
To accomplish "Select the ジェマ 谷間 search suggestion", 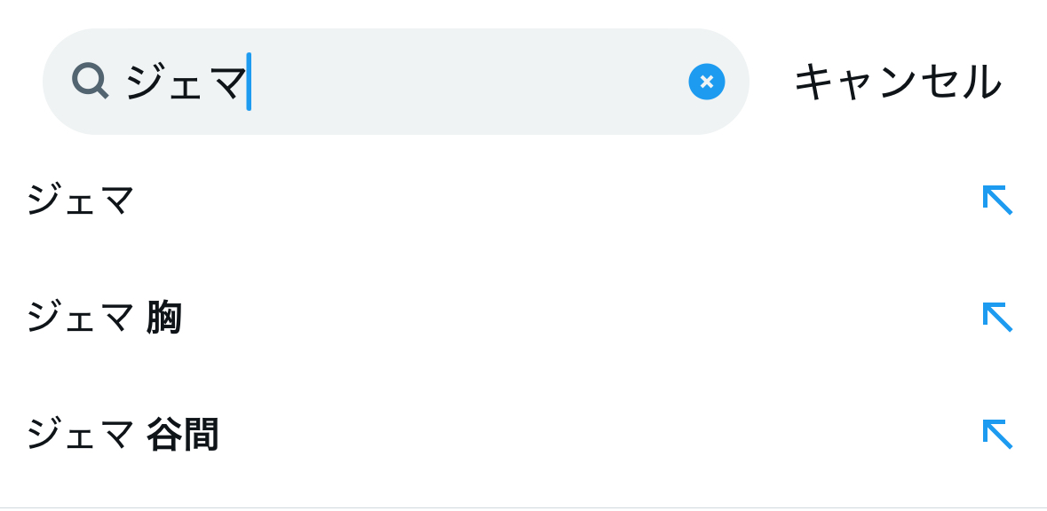I will [123, 435].
